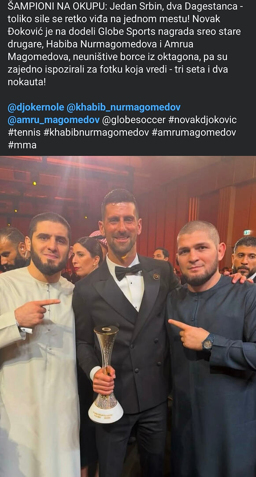Tap the green exit sign in the background
Viewport: 256px width, 477px height.
[x=247, y=232]
